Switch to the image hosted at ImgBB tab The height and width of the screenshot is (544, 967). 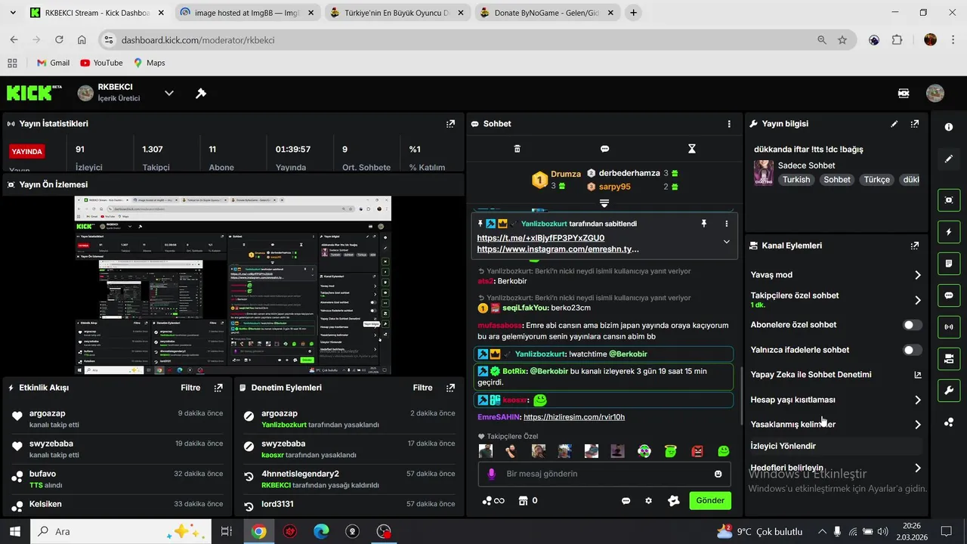246,13
